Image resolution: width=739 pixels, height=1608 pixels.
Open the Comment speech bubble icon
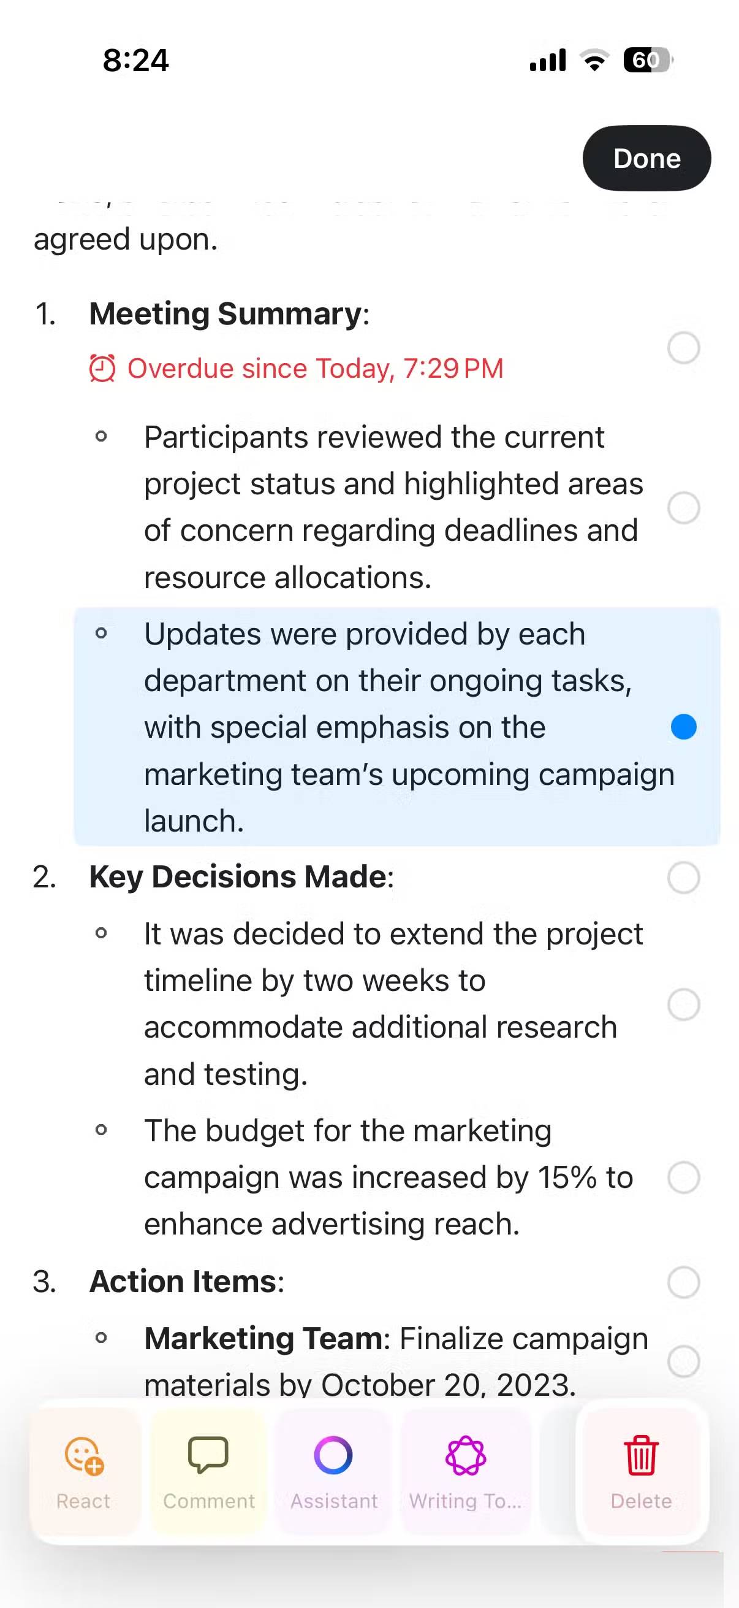pyautogui.click(x=208, y=1455)
